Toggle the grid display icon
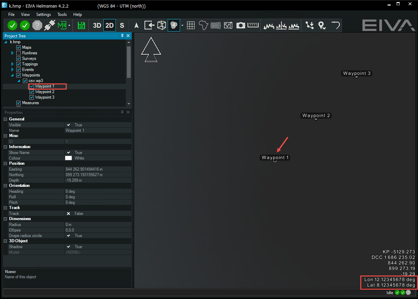This screenshot has width=418, height=299. point(191,25)
